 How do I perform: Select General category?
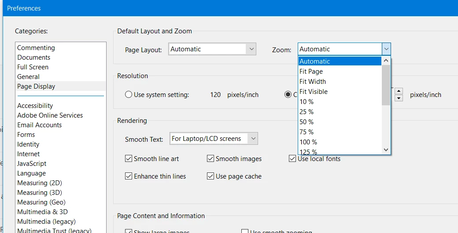click(x=28, y=76)
